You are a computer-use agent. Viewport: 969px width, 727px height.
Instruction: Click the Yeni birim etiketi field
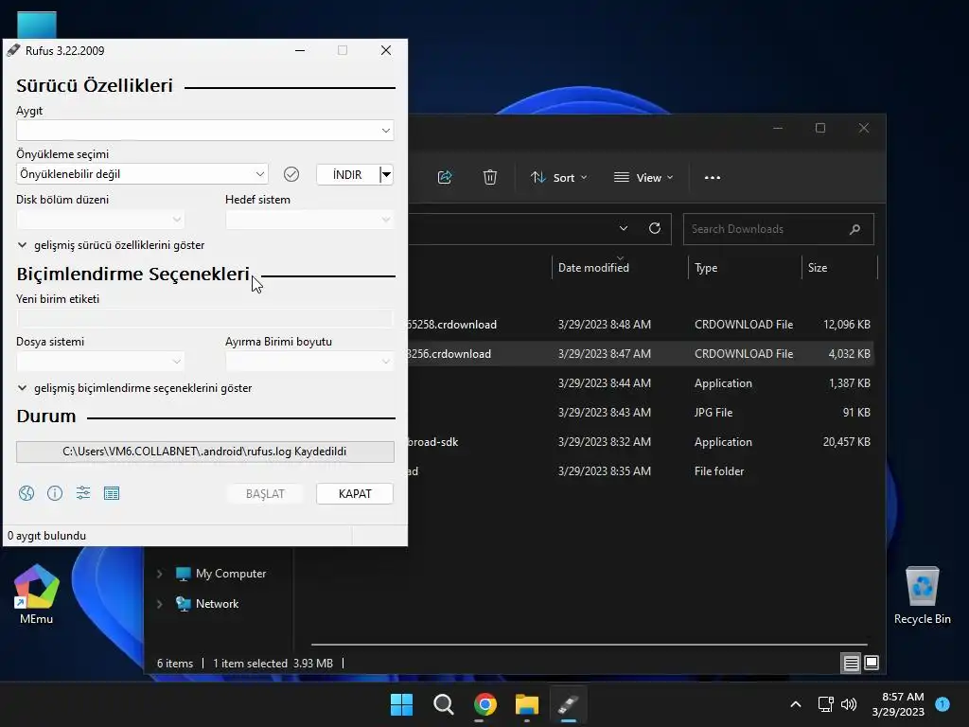click(204, 318)
